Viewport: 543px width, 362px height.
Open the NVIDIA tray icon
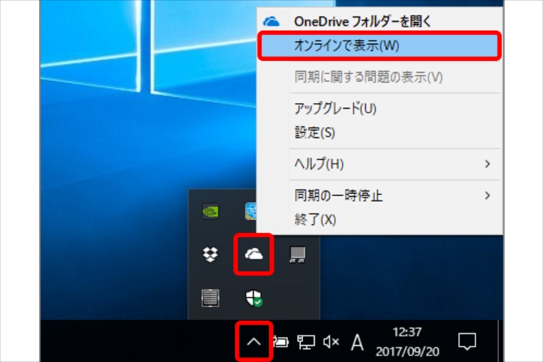coord(211,211)
